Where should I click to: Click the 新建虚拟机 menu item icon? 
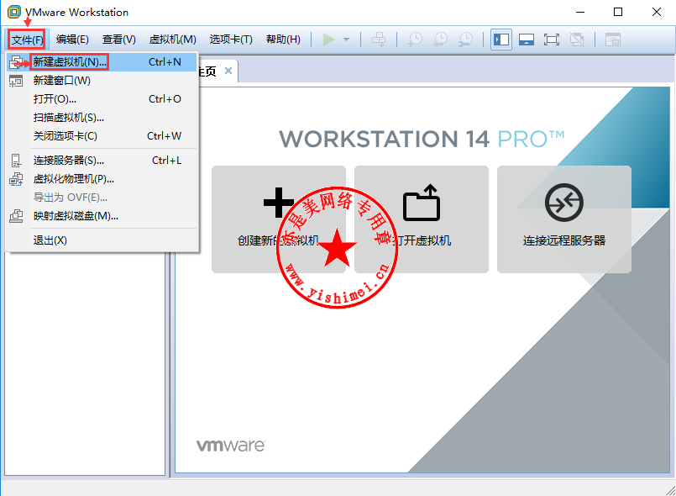[17, 62]
